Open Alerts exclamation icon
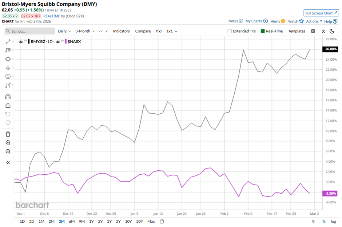342x227 pixels. 283,21
